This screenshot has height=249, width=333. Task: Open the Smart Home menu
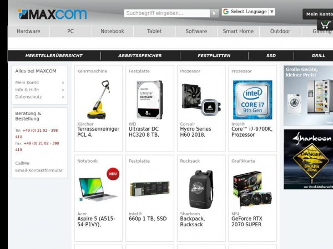[x=238, y=32]
